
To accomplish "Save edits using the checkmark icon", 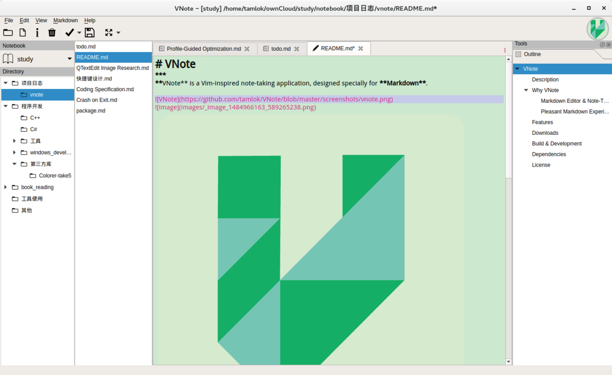I will (x=69, y=32).
